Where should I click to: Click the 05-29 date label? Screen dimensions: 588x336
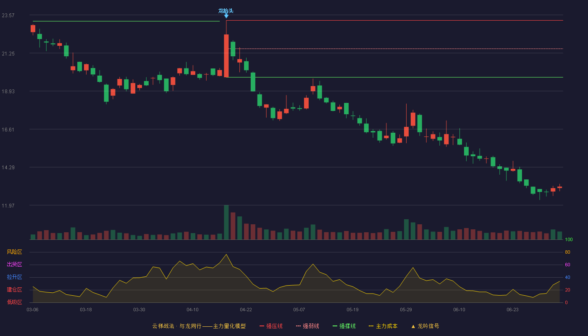coord(406,310)
